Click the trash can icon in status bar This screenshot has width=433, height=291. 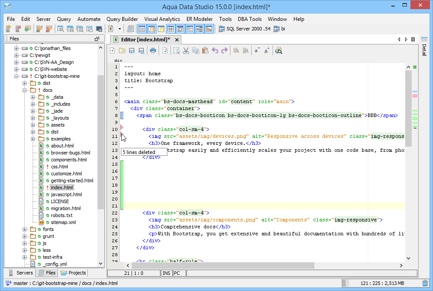[425, 283]
